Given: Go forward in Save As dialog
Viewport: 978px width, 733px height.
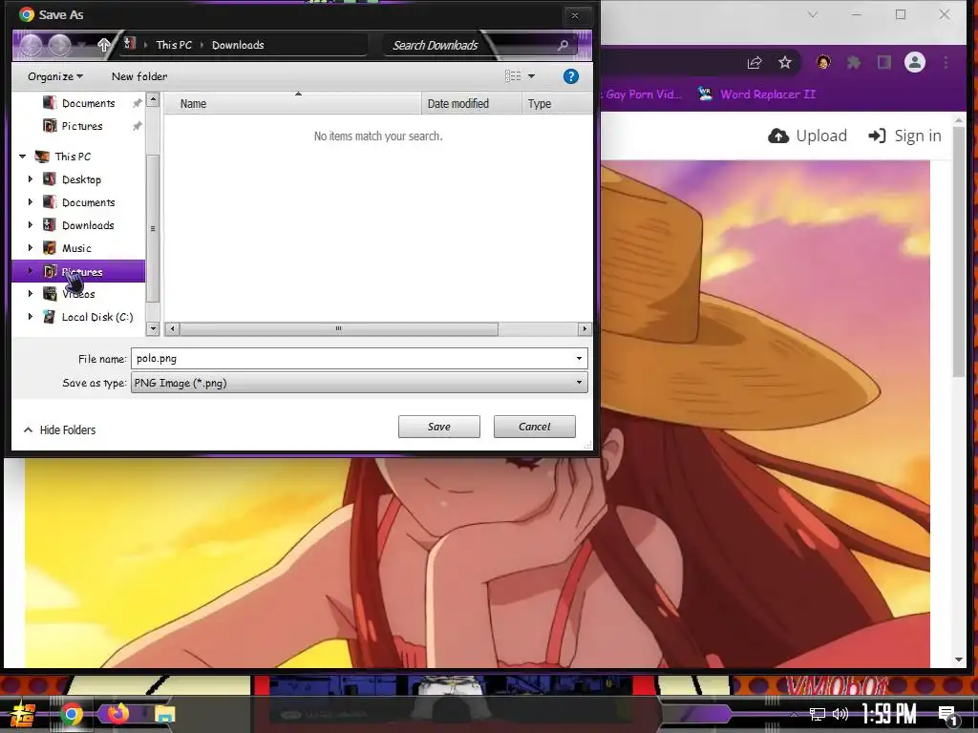Looking at the screenshot, I should click(59, 45).
